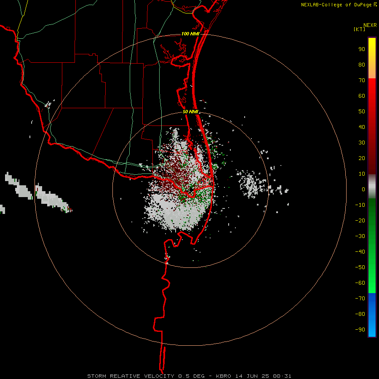
Task: Click the 50 NMI range ring label
Action: click(190, 112)
